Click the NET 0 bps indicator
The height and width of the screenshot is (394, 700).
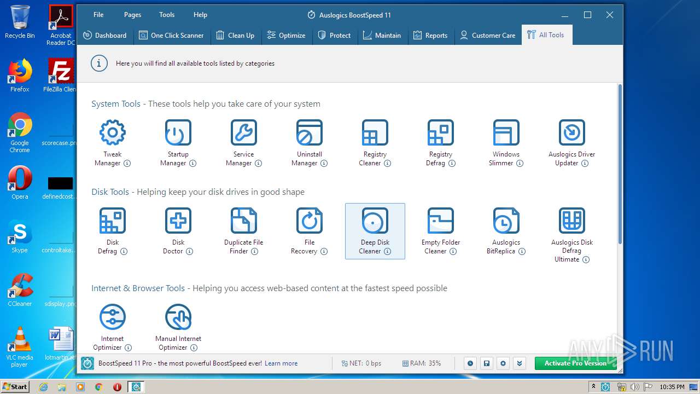361,363
